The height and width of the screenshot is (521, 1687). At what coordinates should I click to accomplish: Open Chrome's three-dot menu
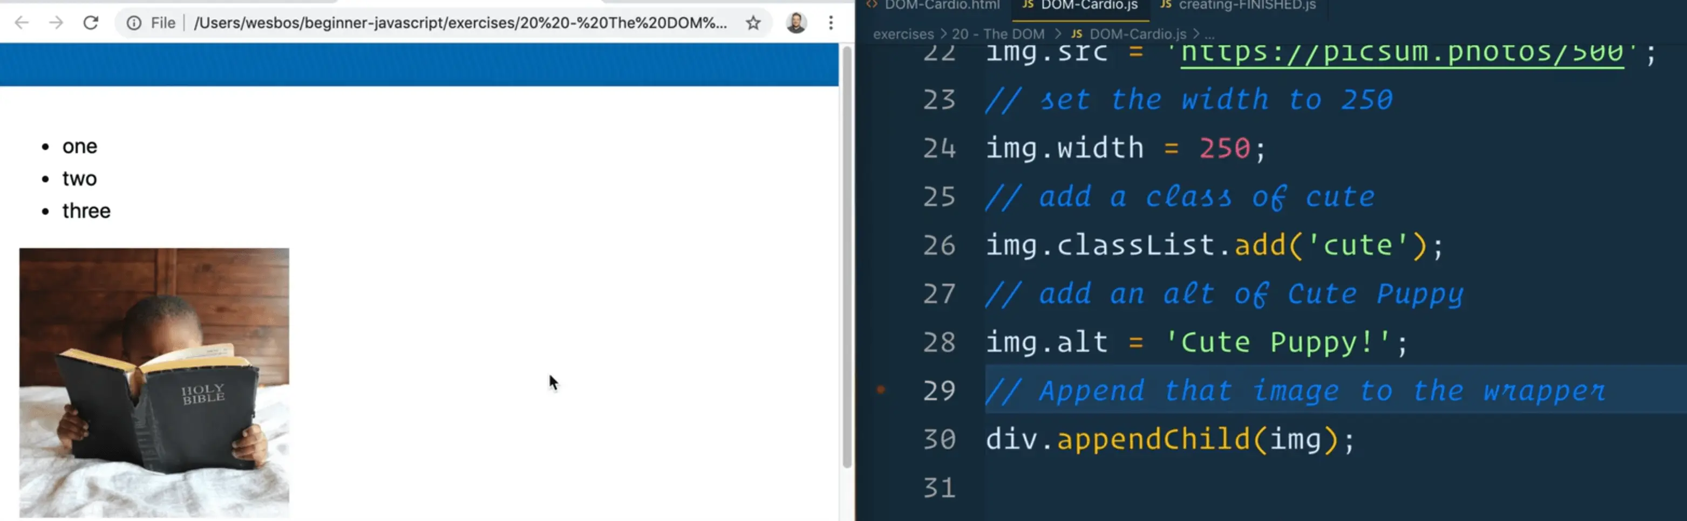coord(831,23)
